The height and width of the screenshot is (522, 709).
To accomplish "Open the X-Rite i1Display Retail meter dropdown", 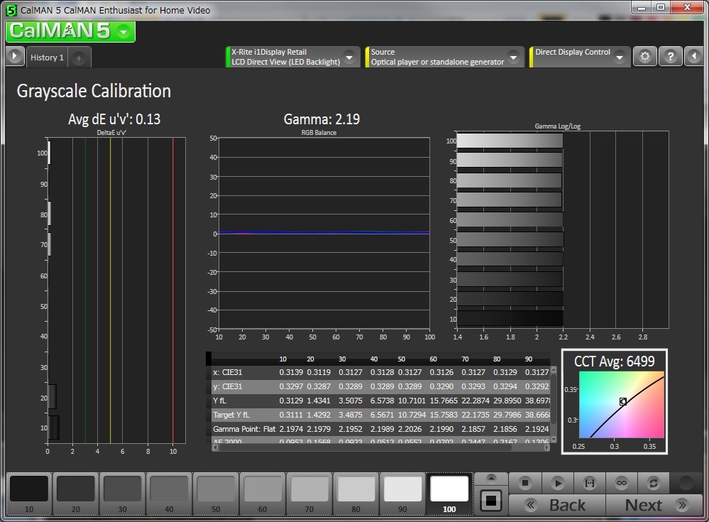I will click(x=349, y=57).
